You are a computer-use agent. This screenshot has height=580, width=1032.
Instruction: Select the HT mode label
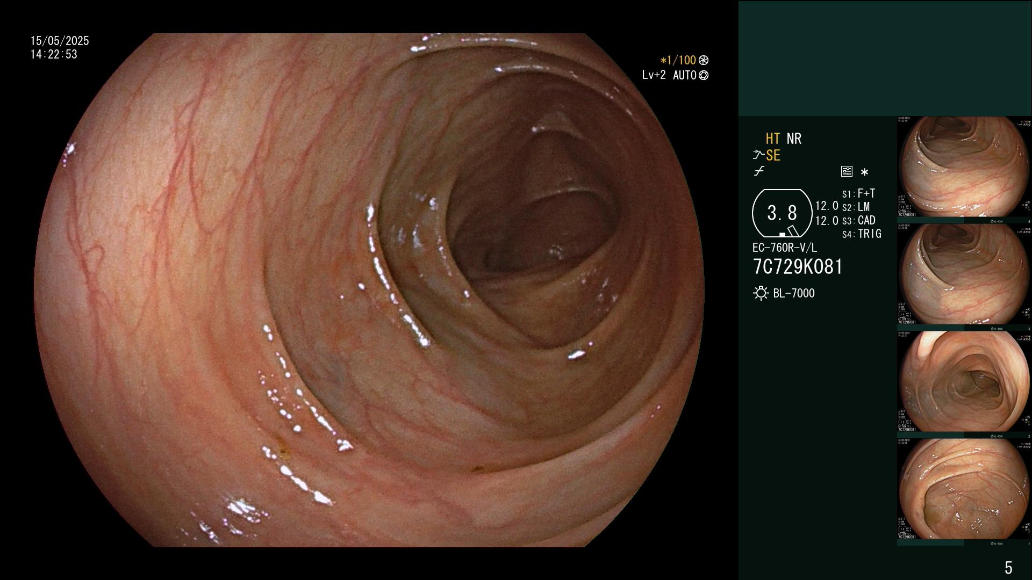point(773,139)
